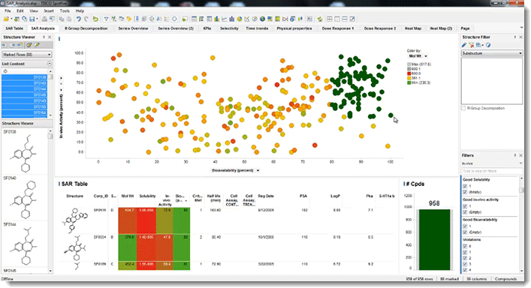The width and height of the screenshot is (531, 288).
Task: Open the page tabs overflow arrow
Action: point(521,28)
